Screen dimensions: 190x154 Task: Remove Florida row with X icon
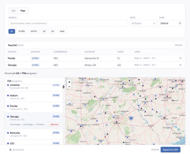[x=180, y=58]
